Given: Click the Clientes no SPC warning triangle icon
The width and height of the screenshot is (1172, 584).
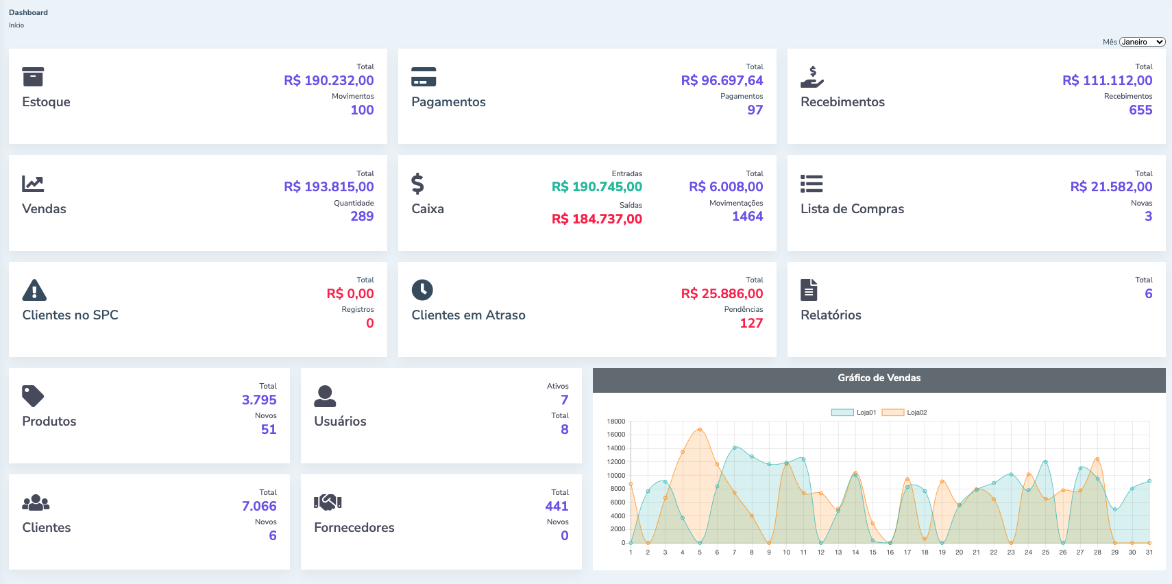Looking at the screenshot, I should coord(34,290).
